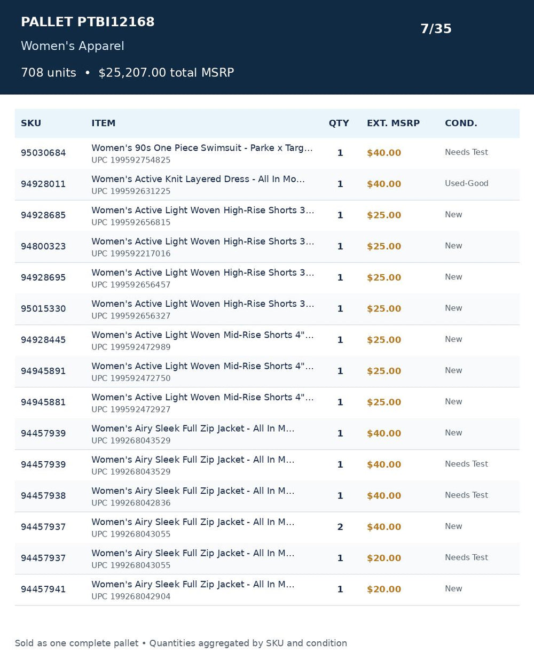Screen dimensions: 534x668
Task: Click SKU 95015330
Action: (43, 309)
